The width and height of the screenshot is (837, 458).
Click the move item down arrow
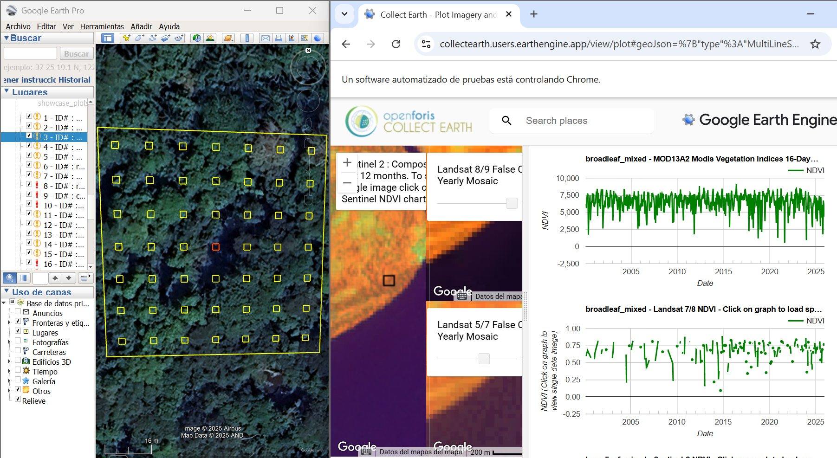(x=69, y=278)
